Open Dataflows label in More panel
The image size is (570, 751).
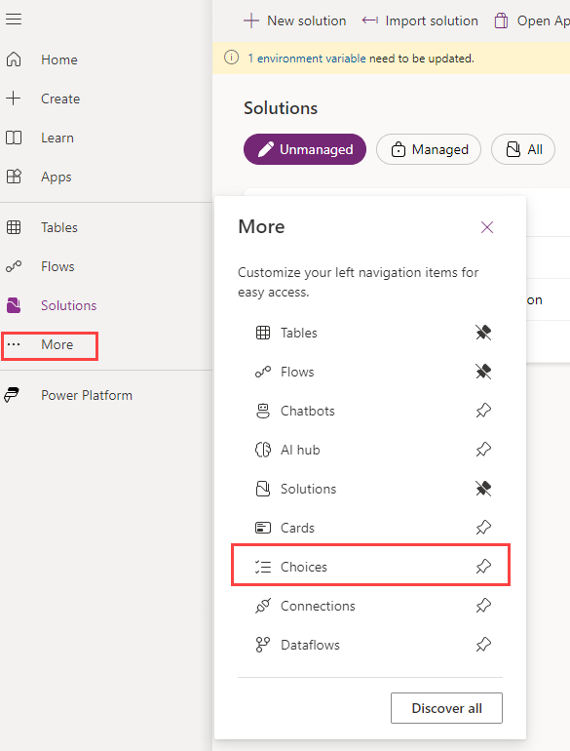click(x=310, y=645)
